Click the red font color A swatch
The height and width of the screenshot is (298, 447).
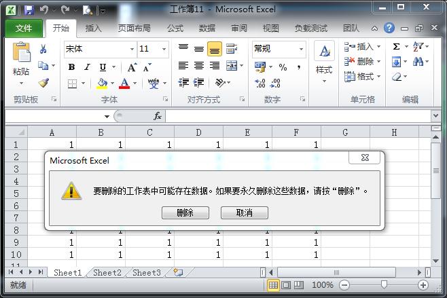[124, 83]
